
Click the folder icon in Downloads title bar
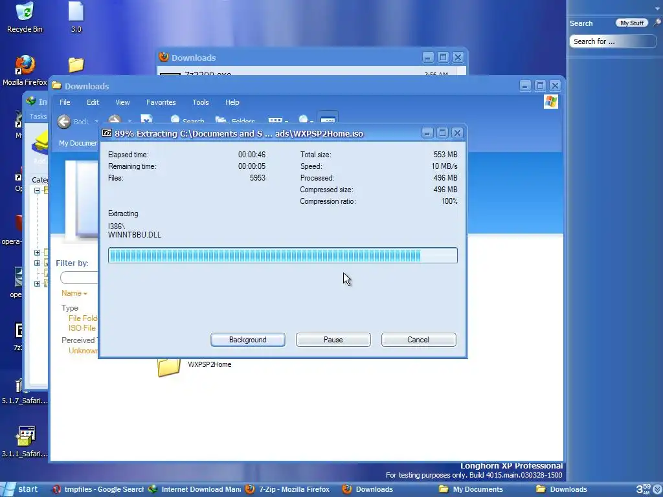57,86
